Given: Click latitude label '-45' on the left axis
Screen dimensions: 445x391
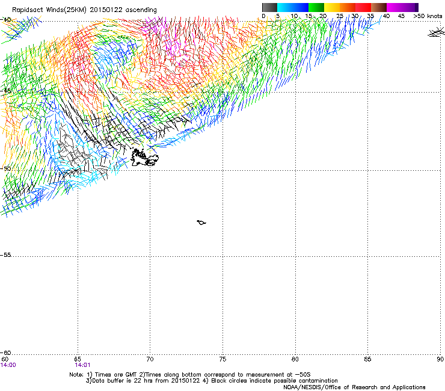Looking at the screenshot, I should tap(5, 91).
